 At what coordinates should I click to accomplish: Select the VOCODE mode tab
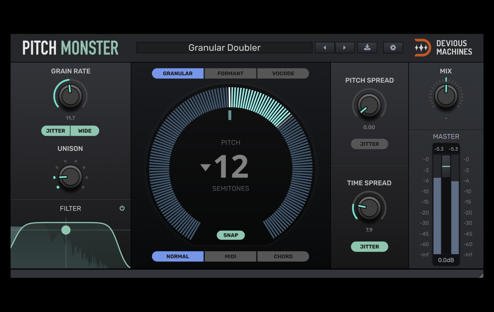coord(283,73)
